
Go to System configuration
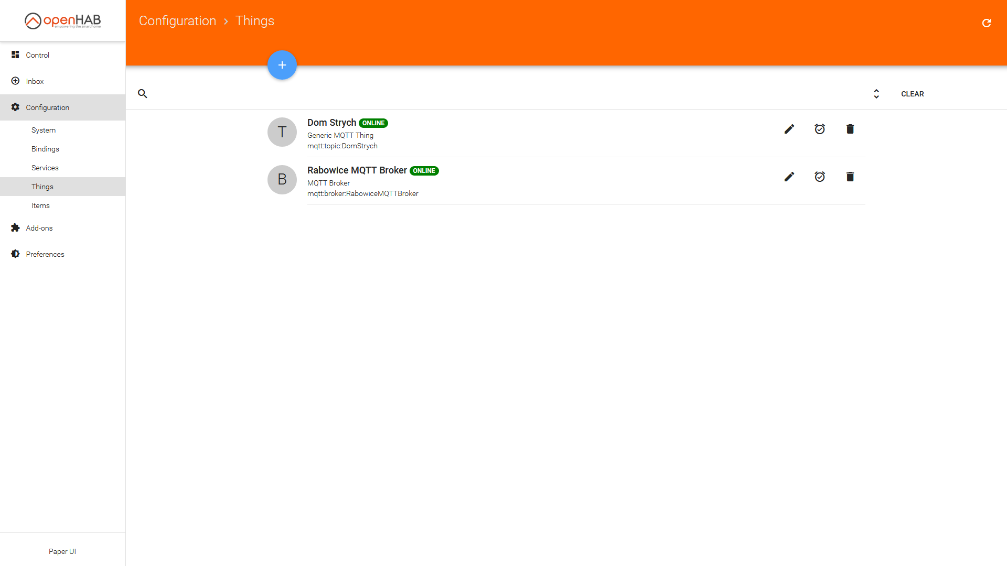coord(62,130)
